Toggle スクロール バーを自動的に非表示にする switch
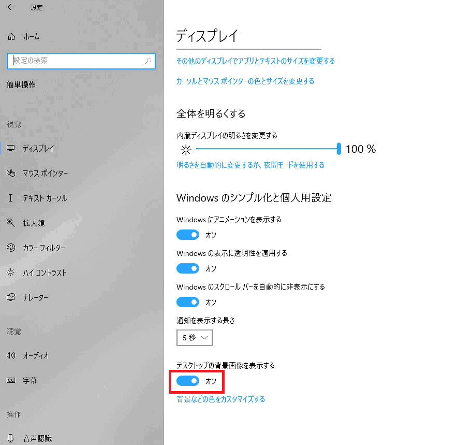 [188, 302]
